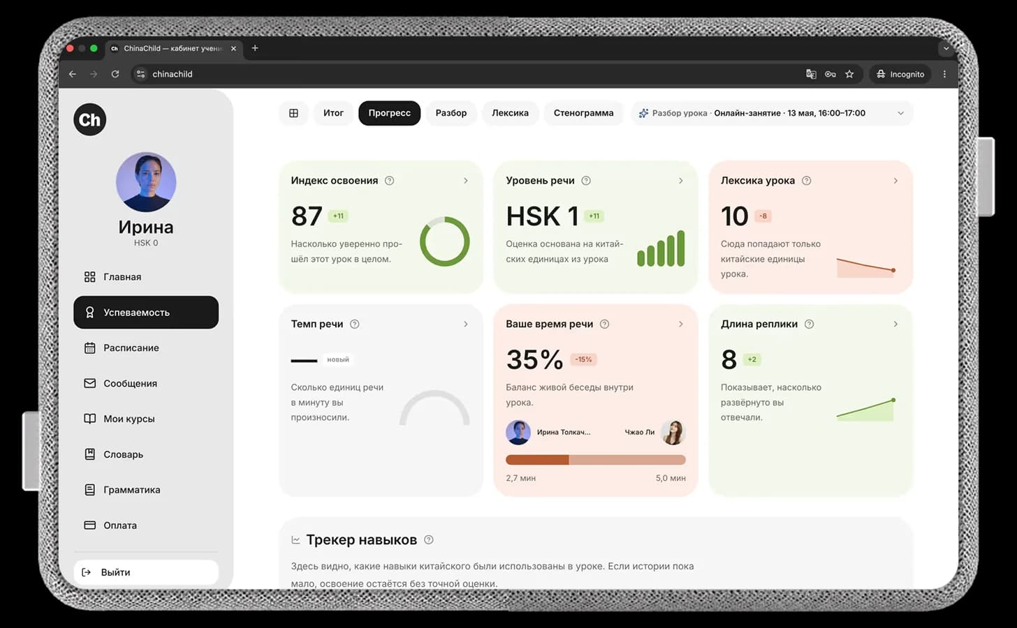Go to Главная in the sidebar
The image size is (1017, 628).
coord(146,277)
